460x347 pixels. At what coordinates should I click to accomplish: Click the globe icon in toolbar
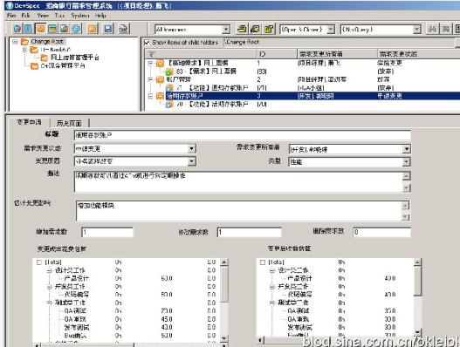point(77,29)
